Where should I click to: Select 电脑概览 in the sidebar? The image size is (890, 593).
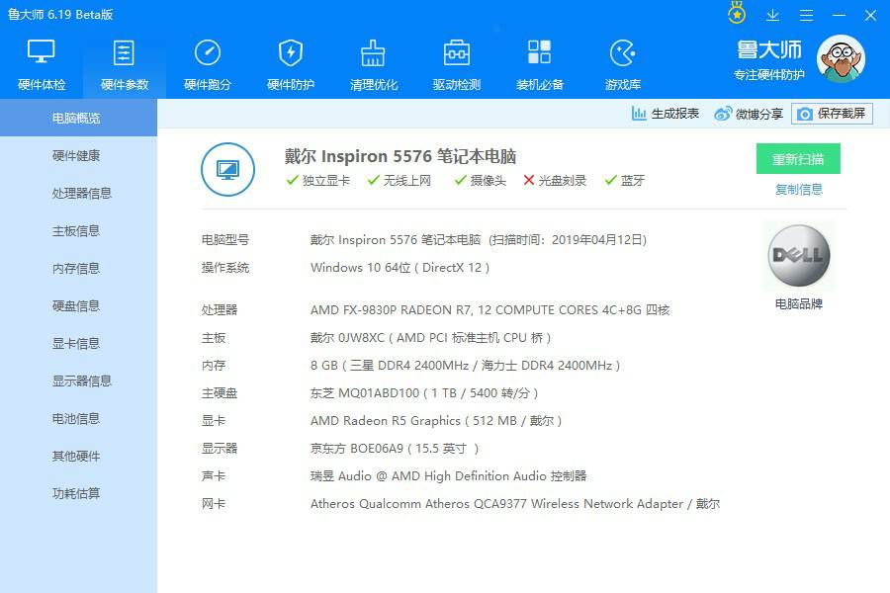[x=78, y=118]
